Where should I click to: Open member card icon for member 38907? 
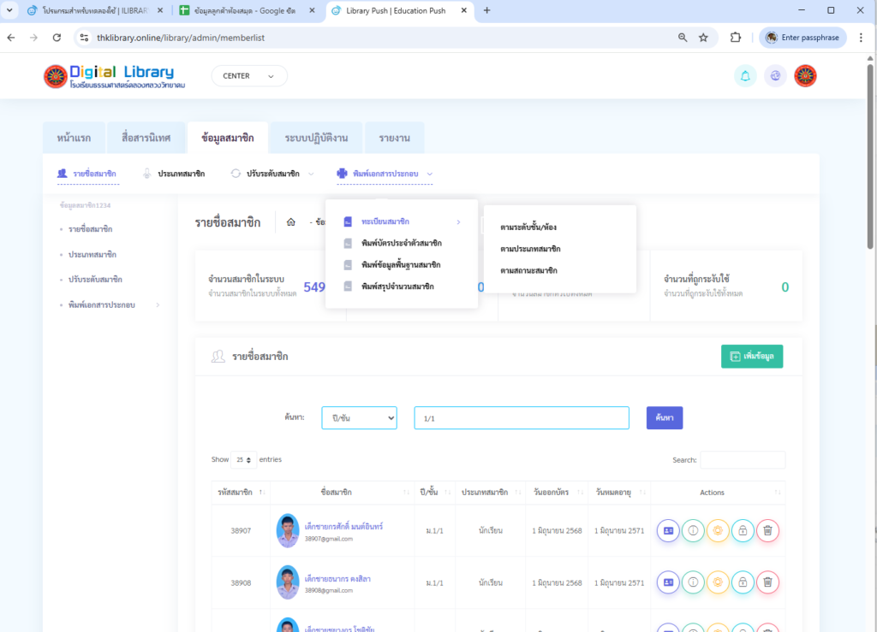[x=668, y=530]
